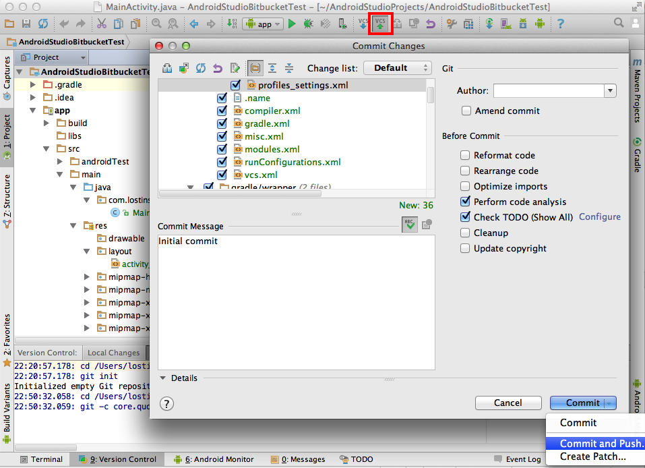Run the app with green play icon
Image resolution: width=645 pixels, height=468 pixels.
point(292,24)
